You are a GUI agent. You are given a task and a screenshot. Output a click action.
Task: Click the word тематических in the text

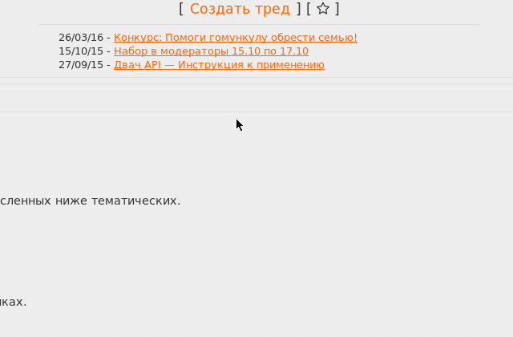pyautogui.click(x=135, y=201)
